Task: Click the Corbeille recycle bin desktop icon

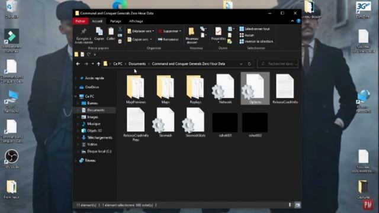Action: [x=11, y=9]
